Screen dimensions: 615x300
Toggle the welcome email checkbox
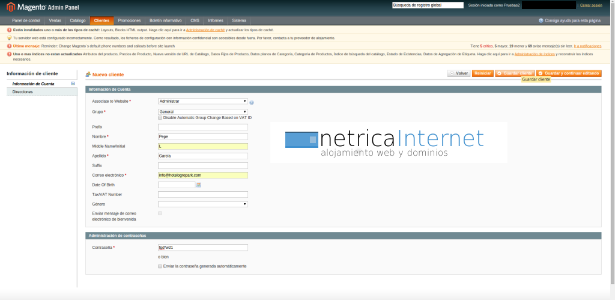(x=160, y=213)
